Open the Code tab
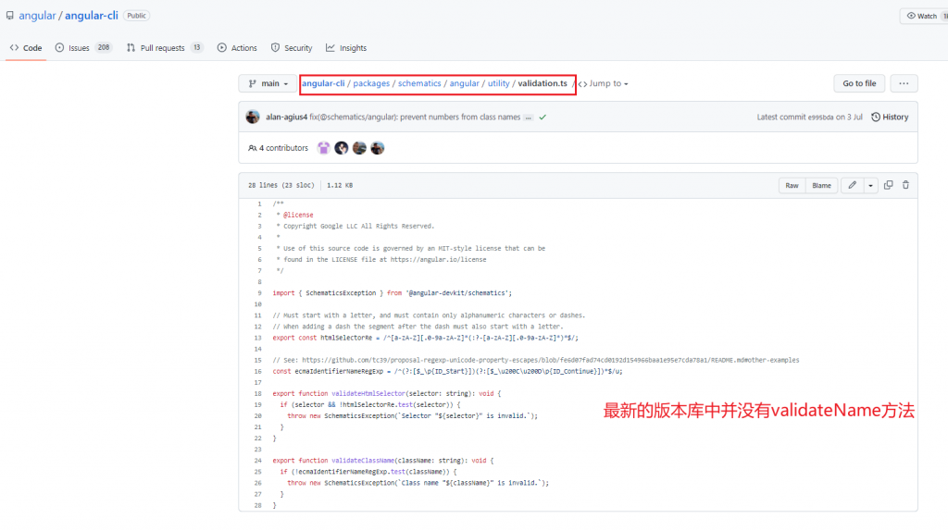Screen dimensions: 948x531 26,48
